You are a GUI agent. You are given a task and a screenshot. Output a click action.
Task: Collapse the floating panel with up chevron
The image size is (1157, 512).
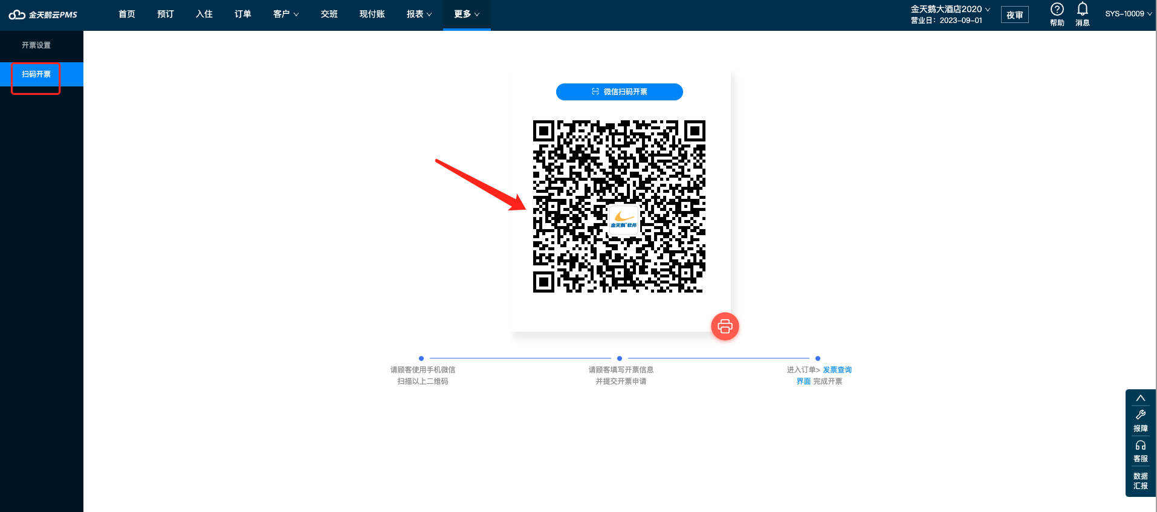[x=1141, y=398]
